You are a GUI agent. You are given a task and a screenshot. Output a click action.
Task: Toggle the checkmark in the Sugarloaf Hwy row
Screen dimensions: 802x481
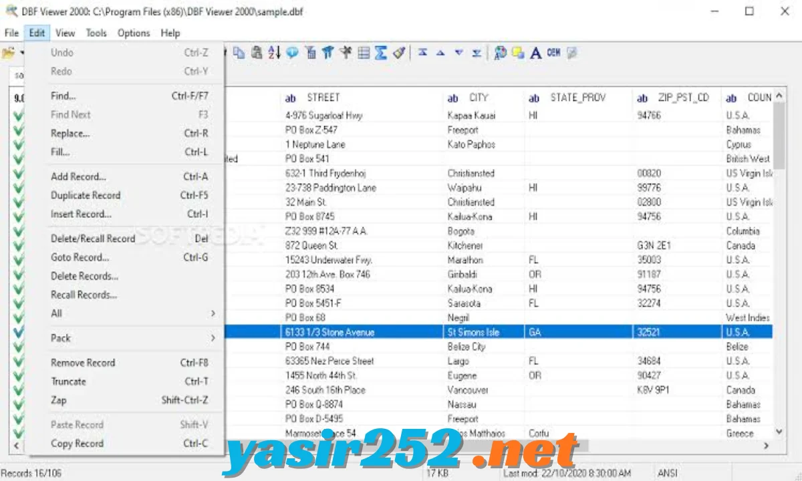[x=18, y=116]
